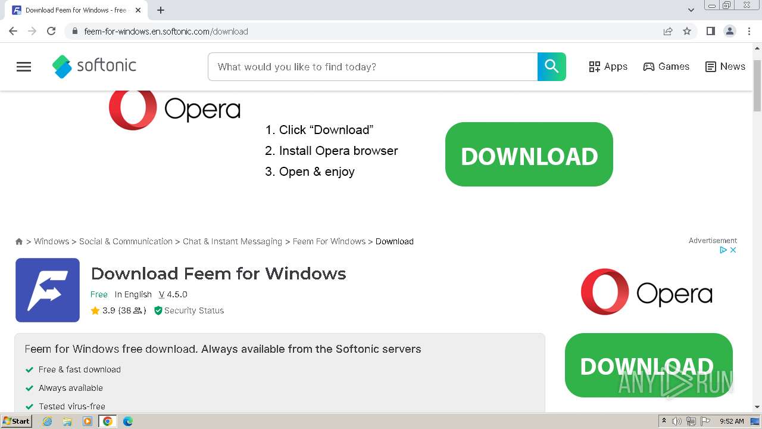
Task: Click the big Opera banner DOWNLOAD button
Action: point(529,154)
